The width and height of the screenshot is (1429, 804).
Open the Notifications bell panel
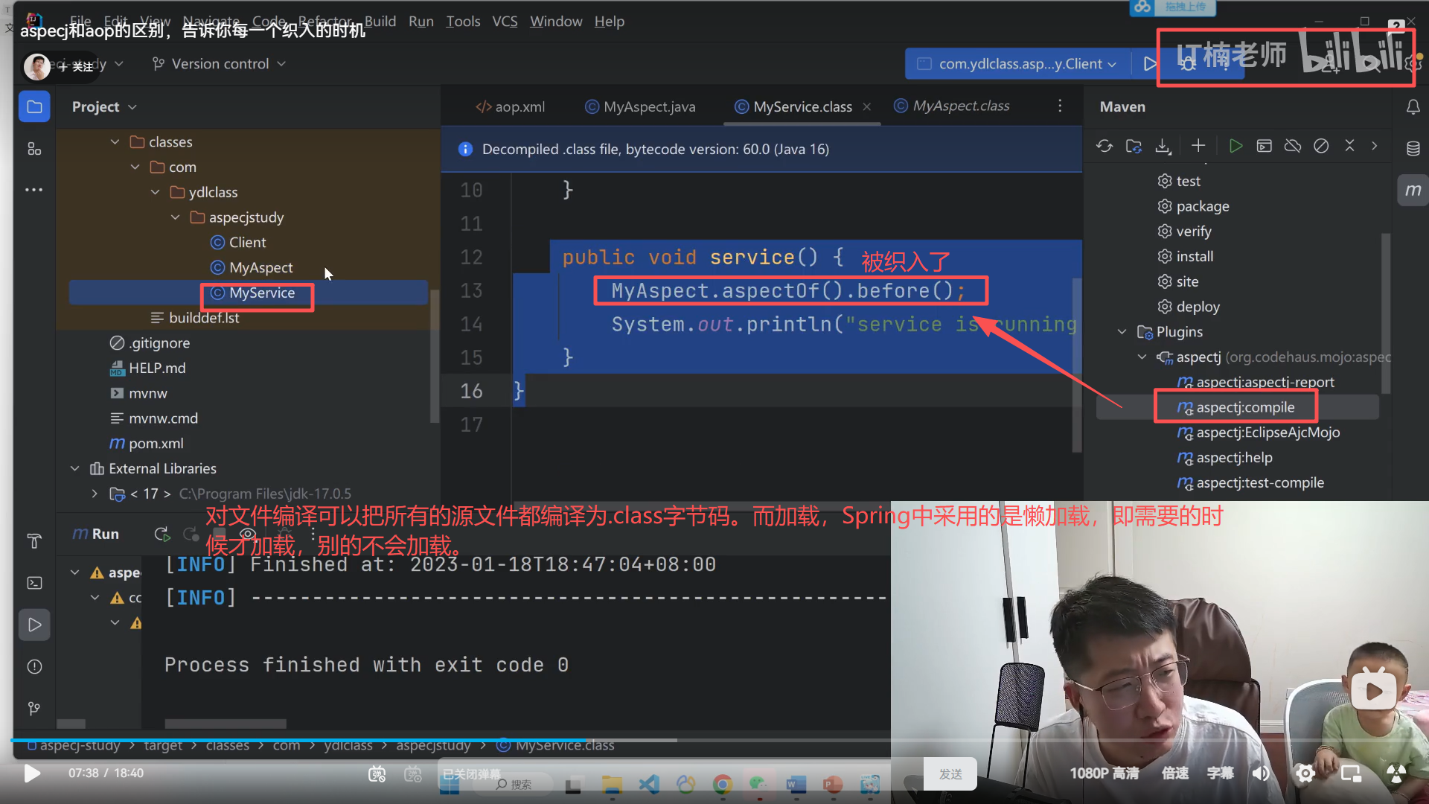pos(1413,107)
